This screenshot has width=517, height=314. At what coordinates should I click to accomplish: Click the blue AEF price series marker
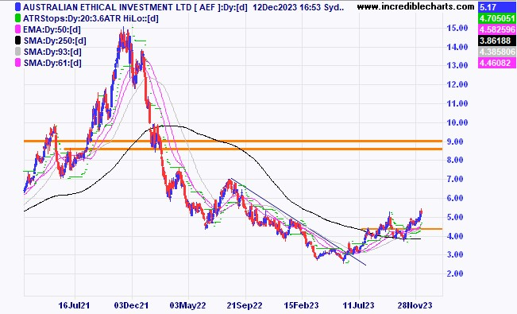coord(17,7)
